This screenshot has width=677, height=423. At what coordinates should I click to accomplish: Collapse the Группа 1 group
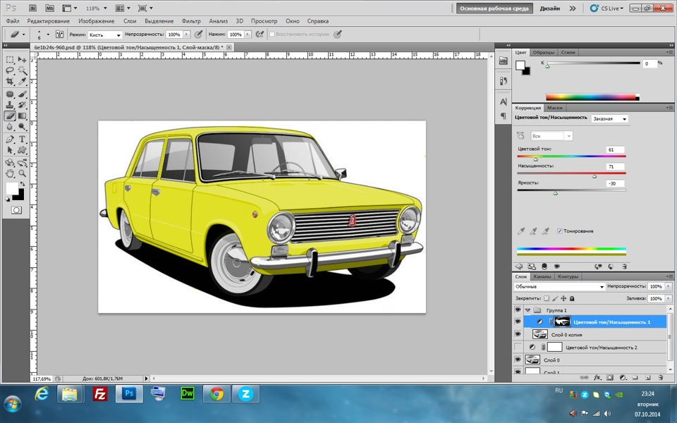(527, 310)
